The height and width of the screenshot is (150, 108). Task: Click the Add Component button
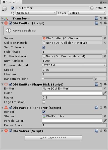(53, 138)
